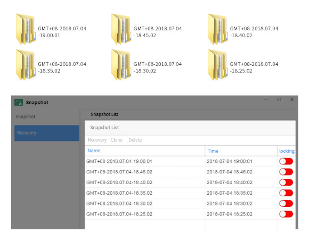Toggle locking for the 19.00.01 snapshot
This screenshot has height=241, width=309.
click(x=286, y=161)
